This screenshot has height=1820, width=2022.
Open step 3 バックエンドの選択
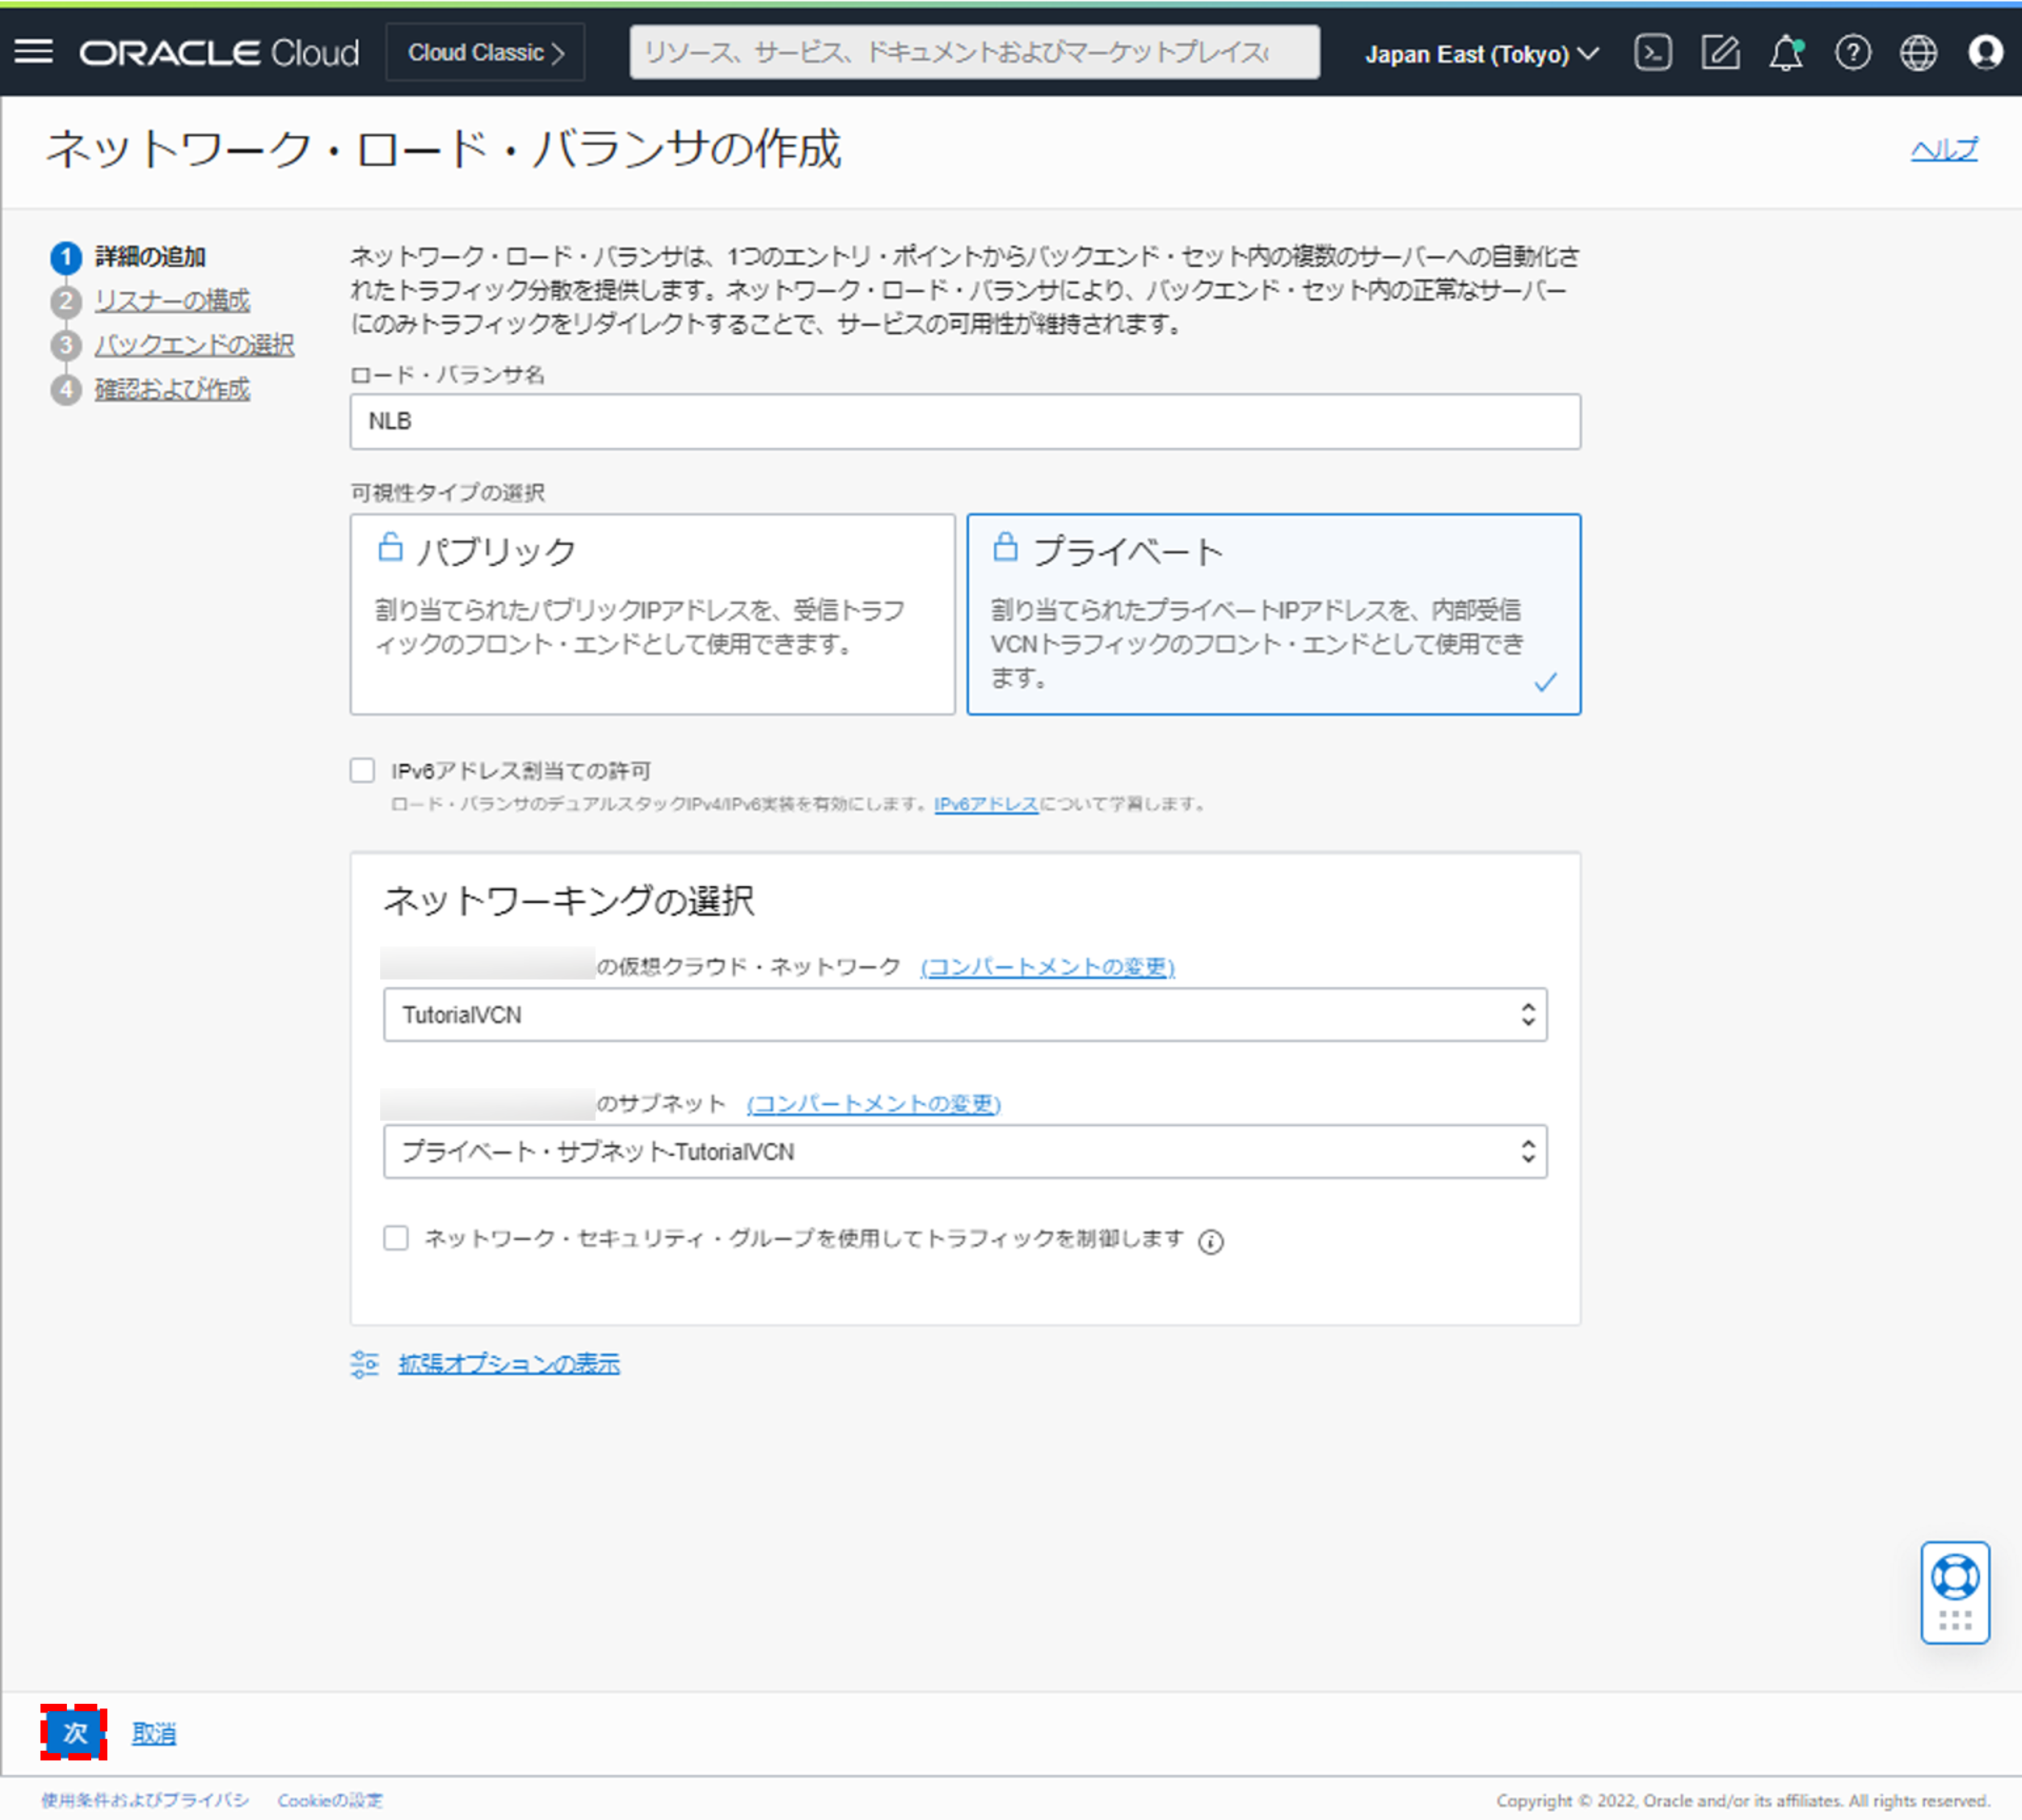(194, 344)
